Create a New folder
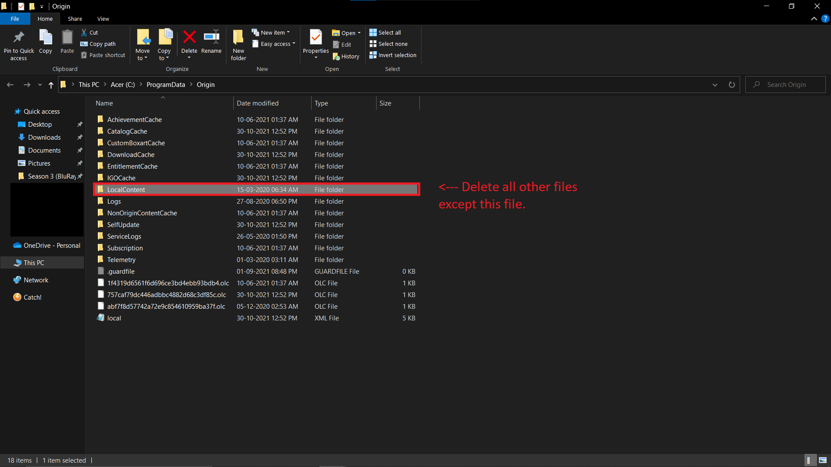The height and width of the screenshot is (467, 831). (238, 43)
